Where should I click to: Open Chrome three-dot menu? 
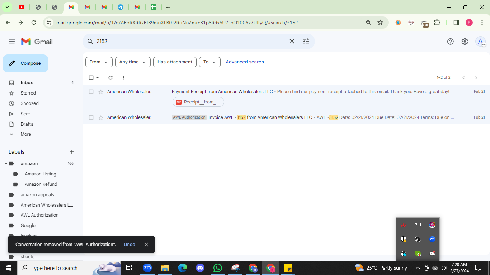coord(482,23)
